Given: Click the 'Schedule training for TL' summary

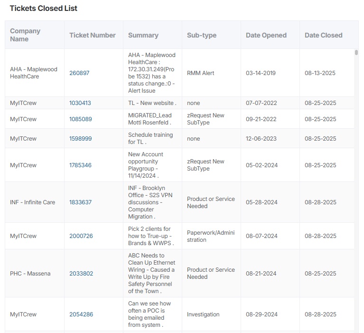Looking at the screenshot, I should point(150,138).
